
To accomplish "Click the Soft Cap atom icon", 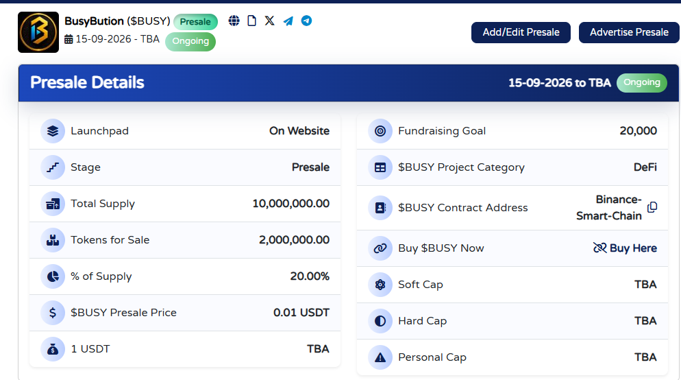I will (380, 285).
